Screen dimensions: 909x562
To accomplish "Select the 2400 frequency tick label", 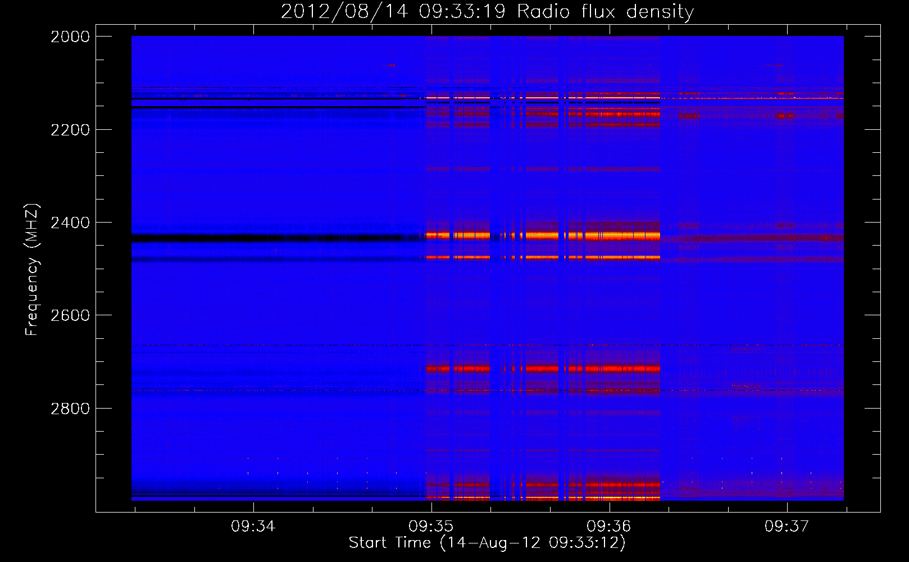I will pyautogui.click(x=70, y=223).
